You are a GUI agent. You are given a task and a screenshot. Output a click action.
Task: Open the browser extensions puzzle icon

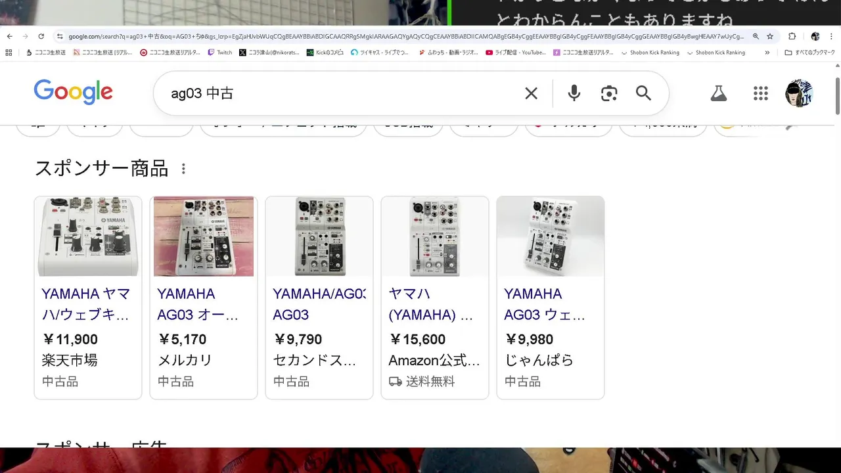click(x=792, y=37)
